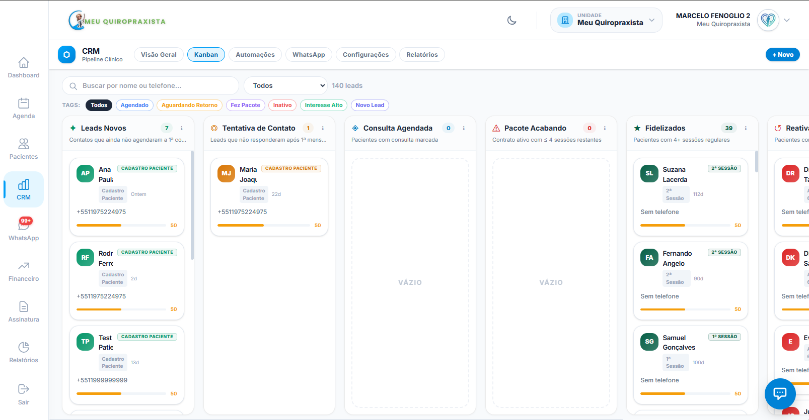Click Fernando Angelo name text
The height and width of the screenshot is (420, 809).
click(x=677, y=258)
